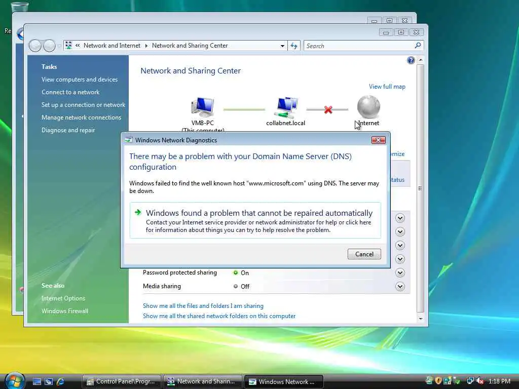519x389 pixels.
Task: Click Network and Internet breadcrumb
Action: point(112,46)
